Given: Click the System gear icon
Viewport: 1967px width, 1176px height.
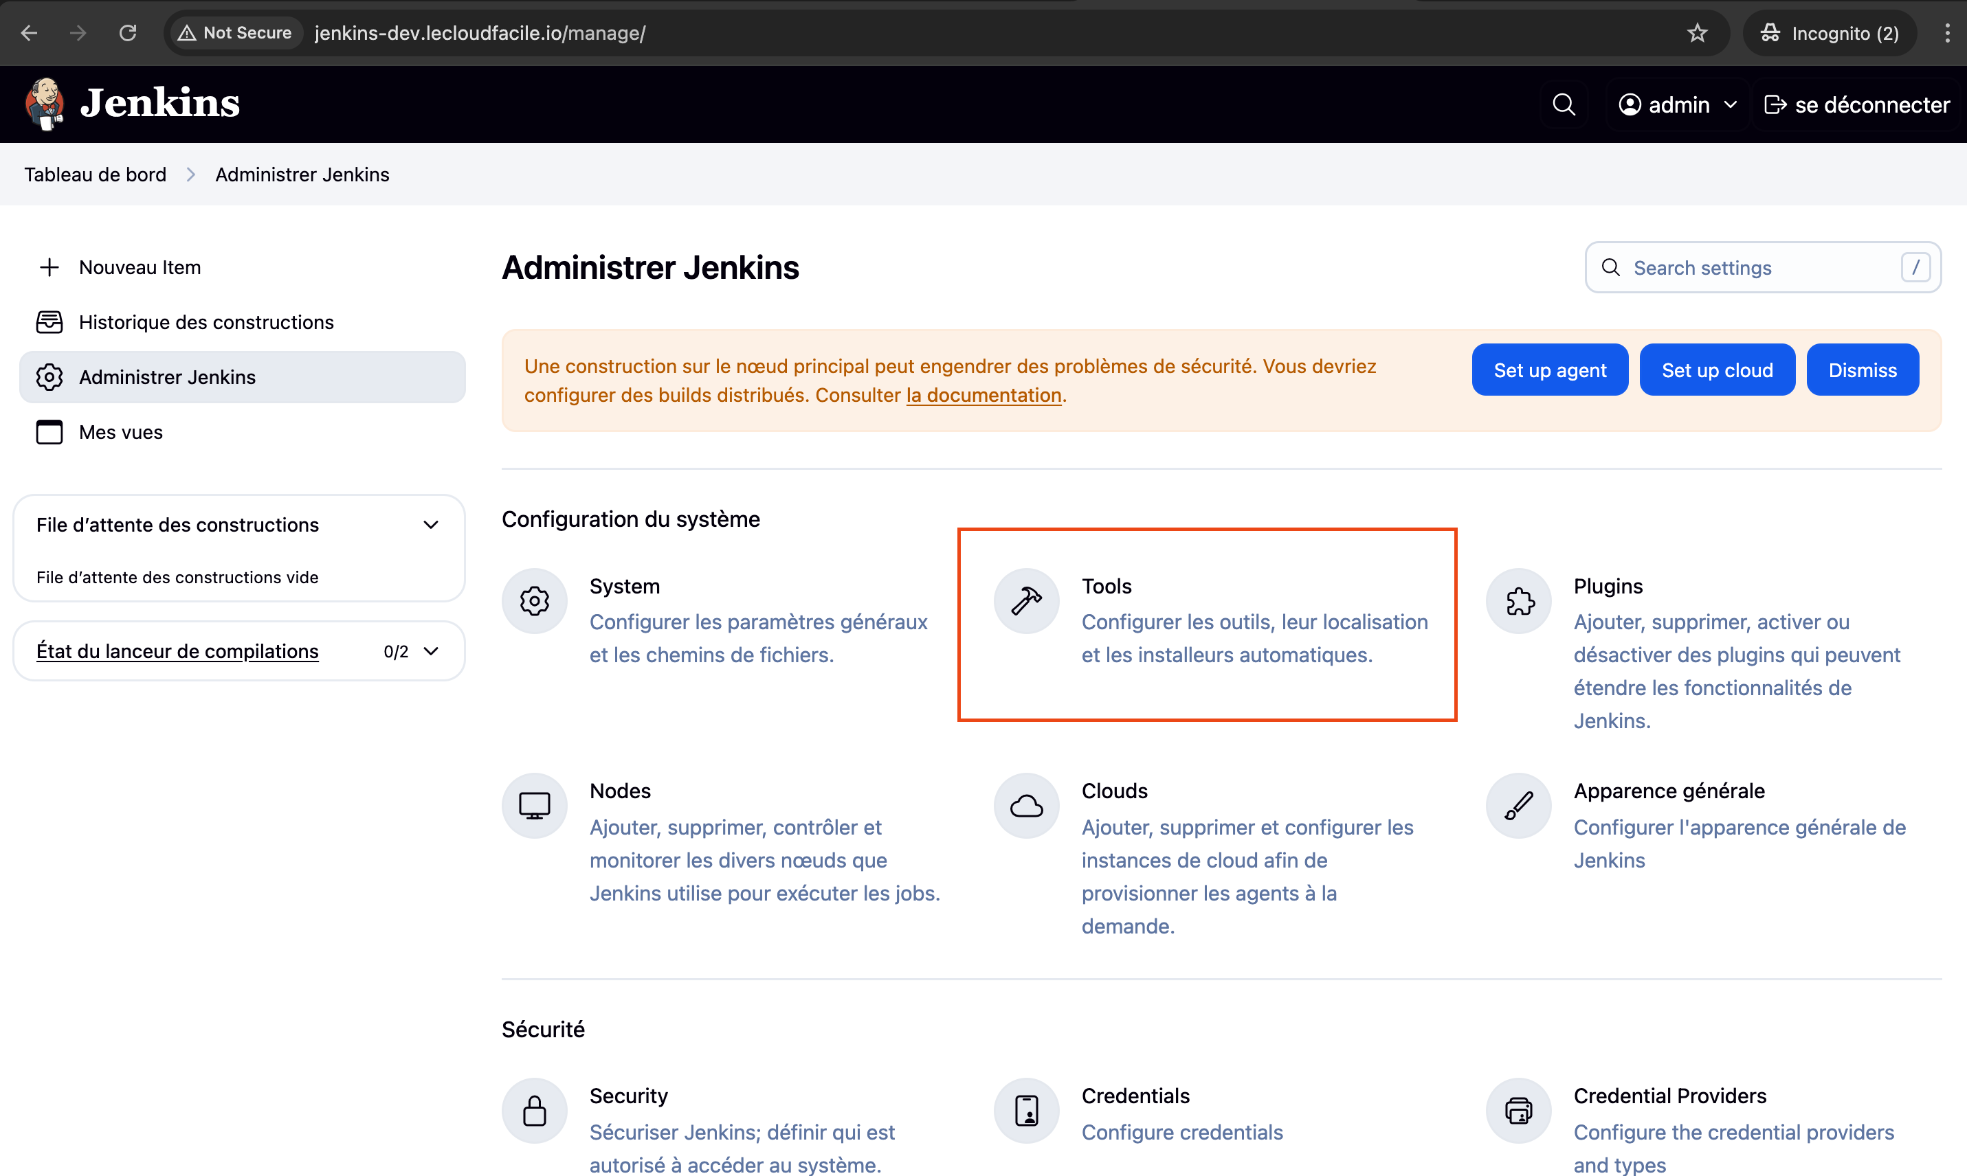Looking at the screenshot, I should coord(535,600).
